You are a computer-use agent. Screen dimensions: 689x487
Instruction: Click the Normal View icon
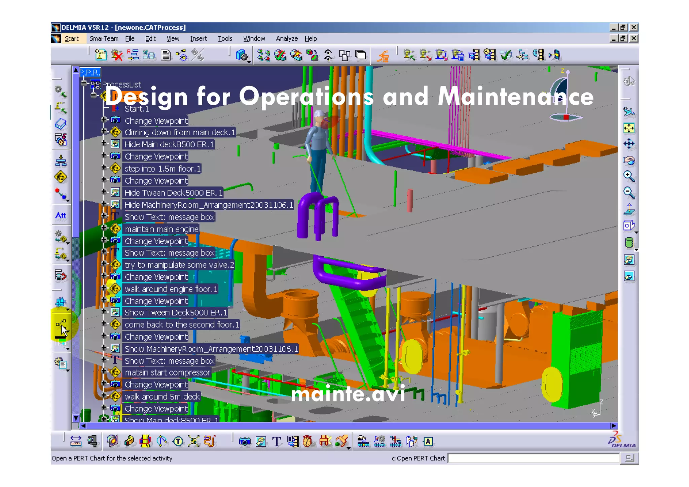pos(629,209)
